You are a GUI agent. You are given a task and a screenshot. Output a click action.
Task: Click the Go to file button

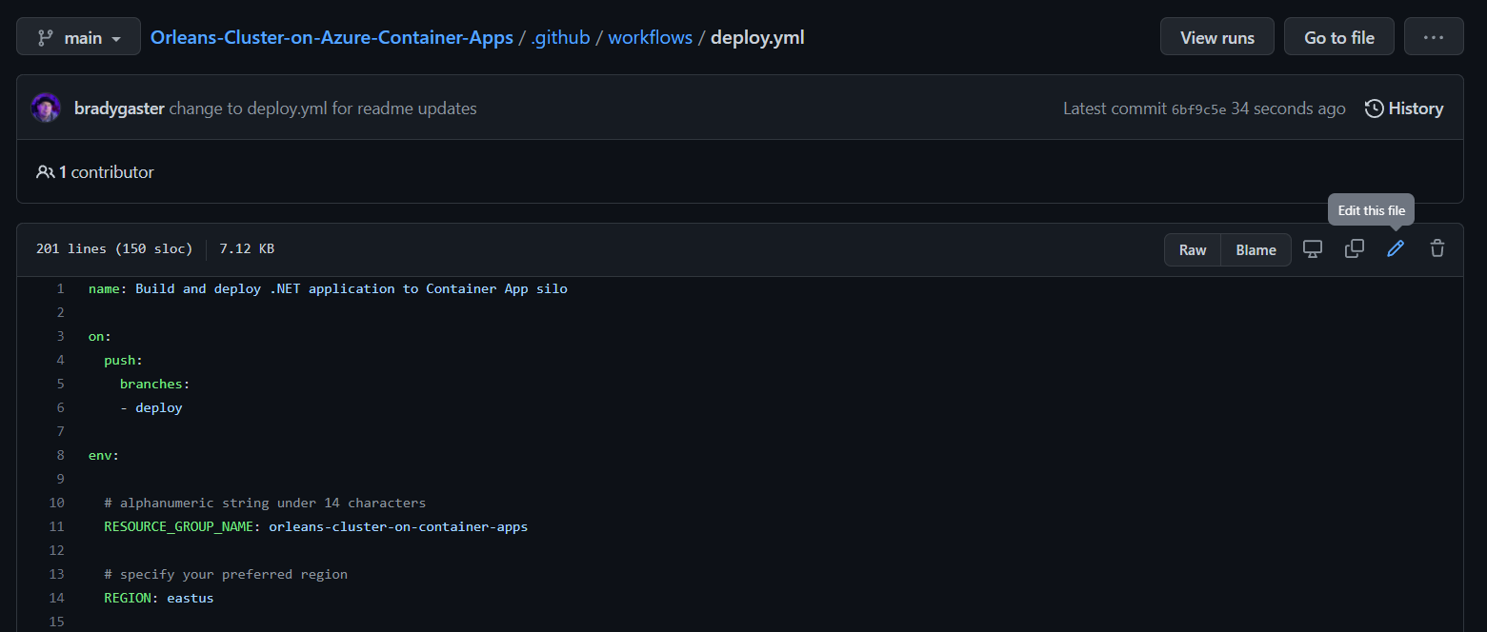tap(1338, 37)
